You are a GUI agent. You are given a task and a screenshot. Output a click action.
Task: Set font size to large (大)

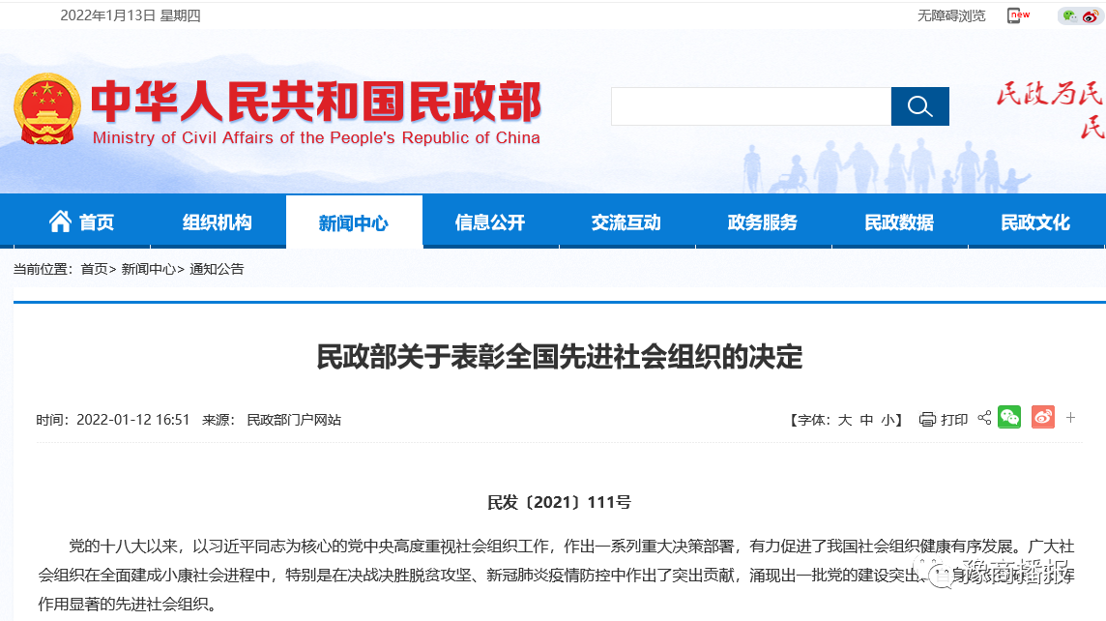[844, 420]
